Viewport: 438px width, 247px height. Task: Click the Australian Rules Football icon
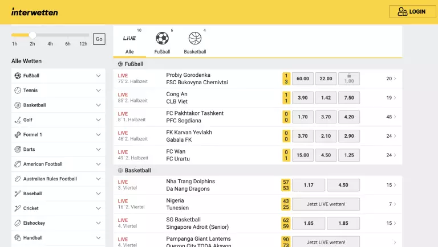pyautogui.click(x=18, y=179)
